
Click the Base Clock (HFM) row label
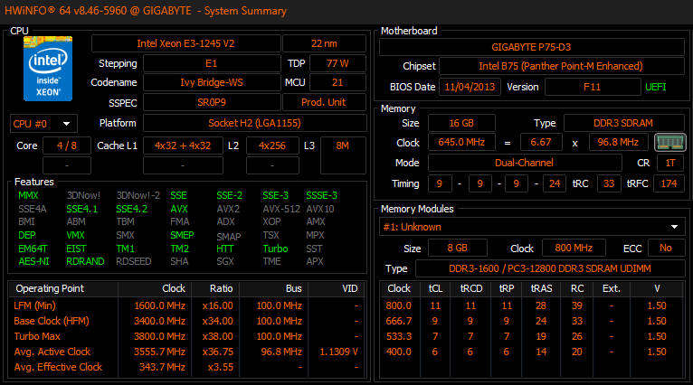point(52,321)
